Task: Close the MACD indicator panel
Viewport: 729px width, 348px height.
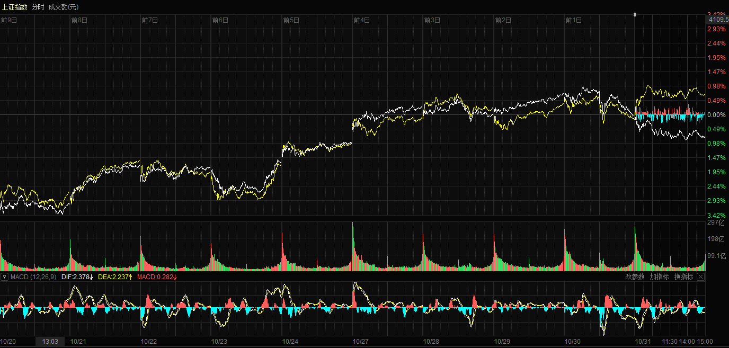Action: click(x=700, y=277)
